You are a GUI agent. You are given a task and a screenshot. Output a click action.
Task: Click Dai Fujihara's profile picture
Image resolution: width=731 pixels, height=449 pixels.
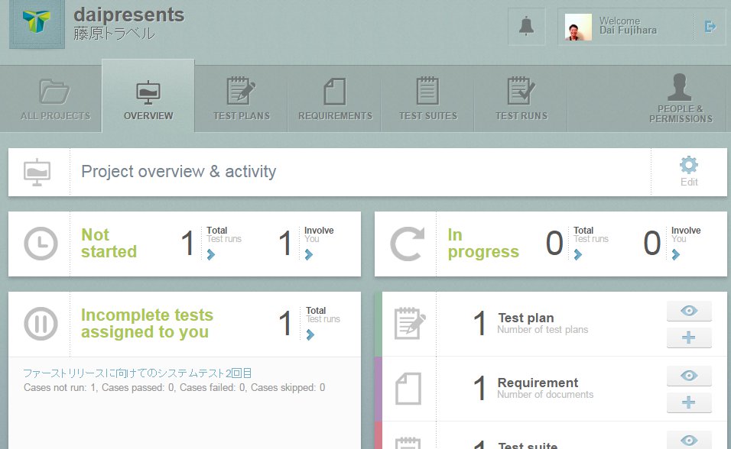(x=578, y=27)
